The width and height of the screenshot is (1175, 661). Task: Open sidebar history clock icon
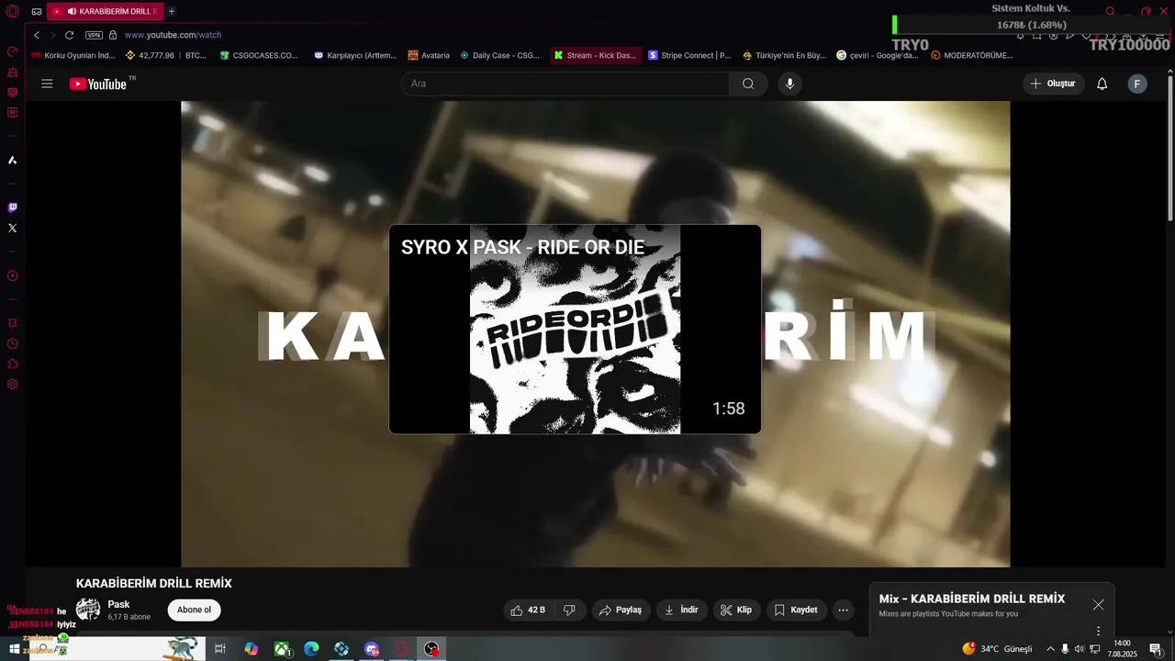click(13, 343)
